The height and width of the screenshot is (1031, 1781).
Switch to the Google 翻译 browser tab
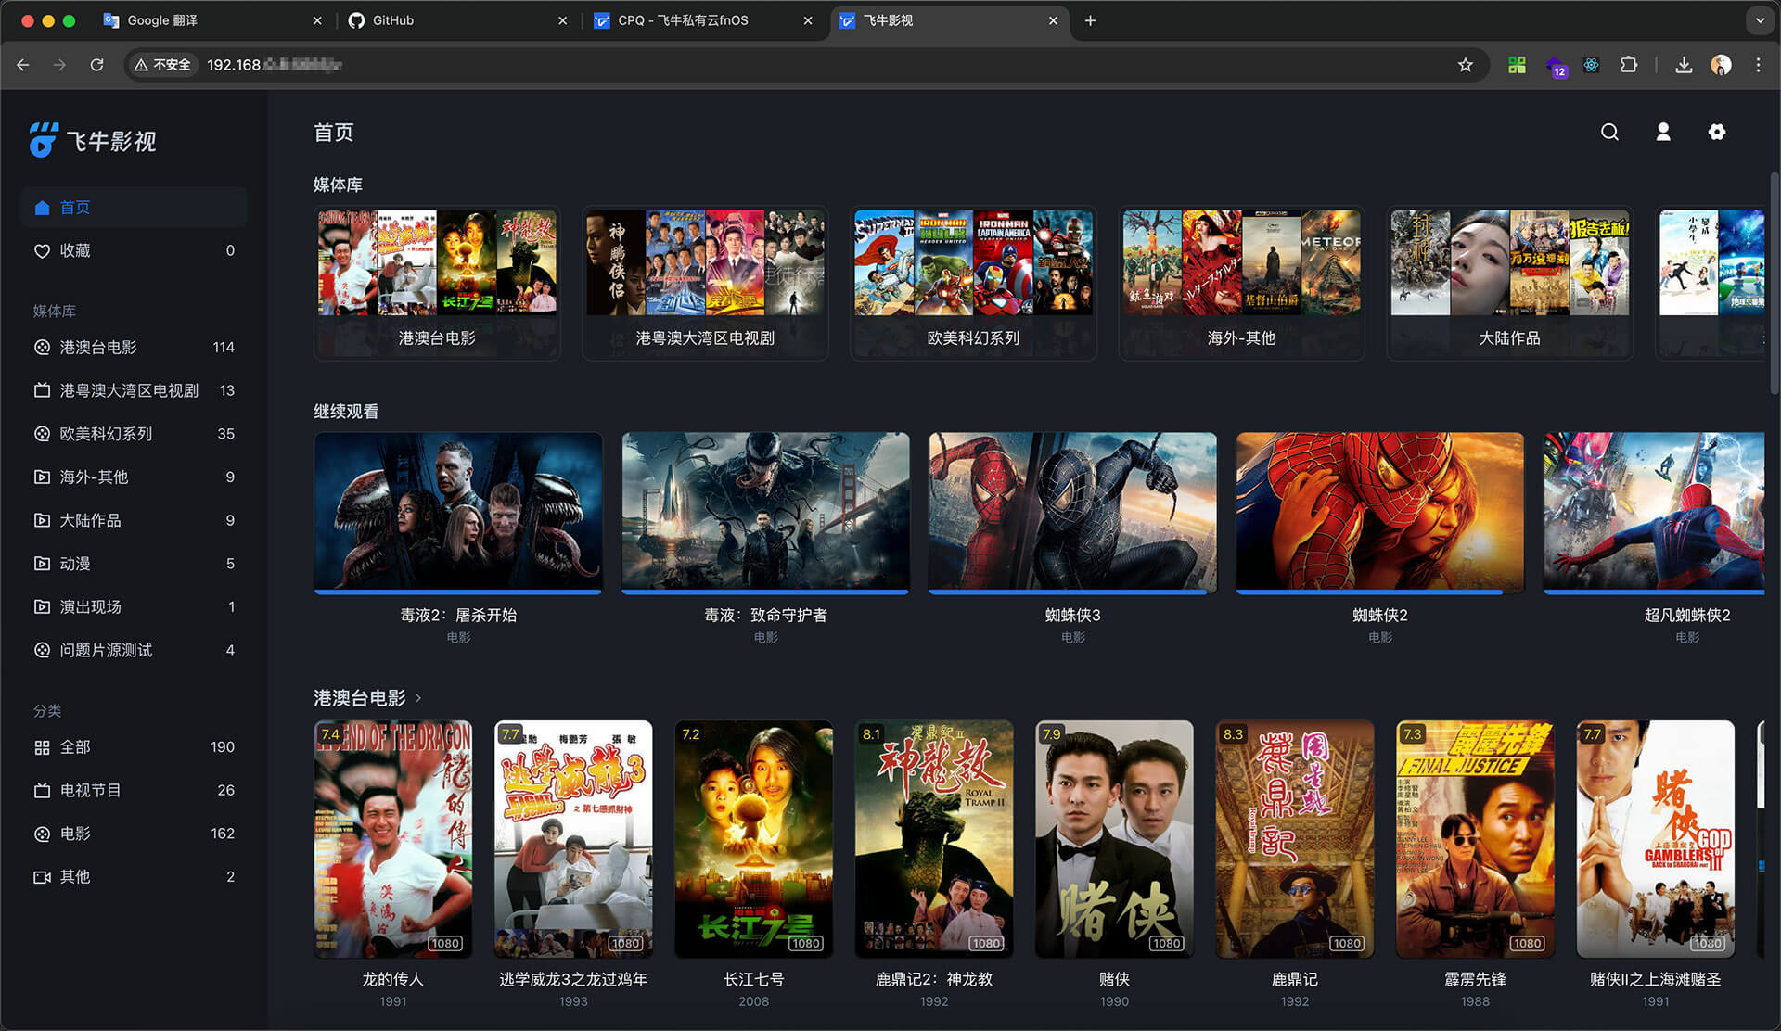pyautogui.click(x=211, y=20)
